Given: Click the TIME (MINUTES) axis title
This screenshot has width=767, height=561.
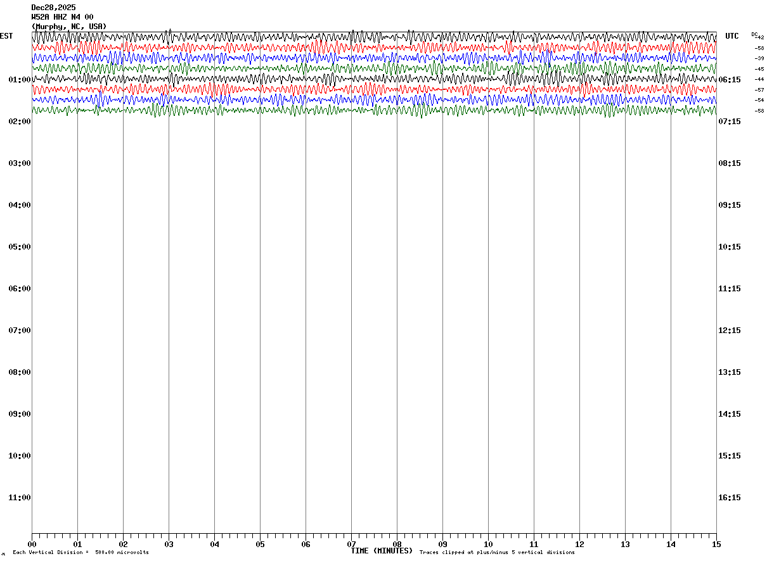Looking at the screenshot, I should (382, 551).
